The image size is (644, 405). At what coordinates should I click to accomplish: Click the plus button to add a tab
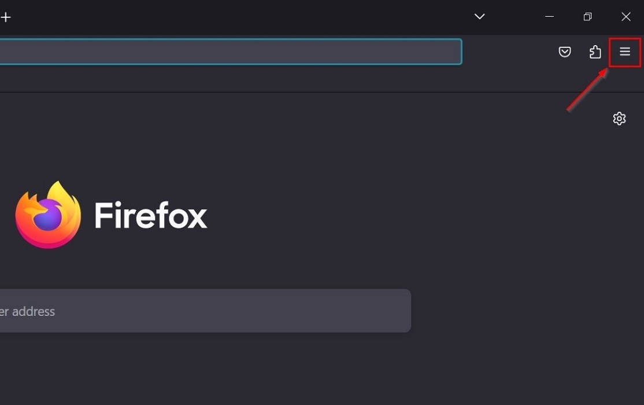pos(6,17)
